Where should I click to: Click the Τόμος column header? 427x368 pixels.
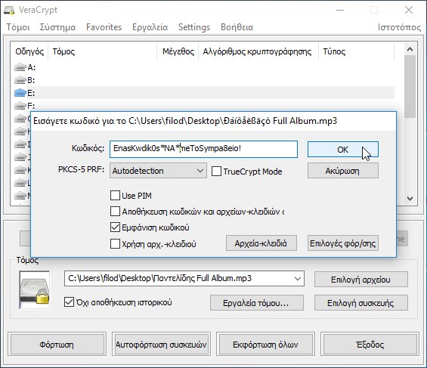coord(102,51)
